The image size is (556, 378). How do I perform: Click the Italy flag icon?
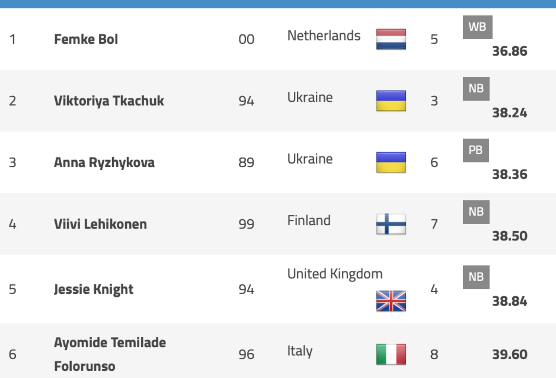pos(391,354)
